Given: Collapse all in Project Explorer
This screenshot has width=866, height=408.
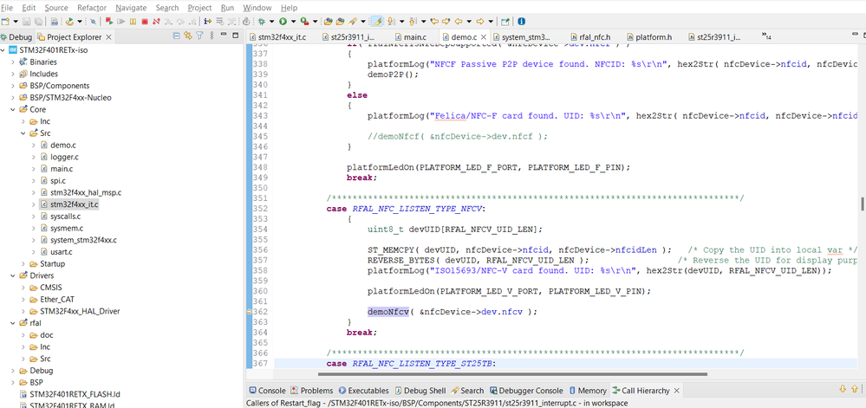Looking at the screenshot, I should coord(177,36).
